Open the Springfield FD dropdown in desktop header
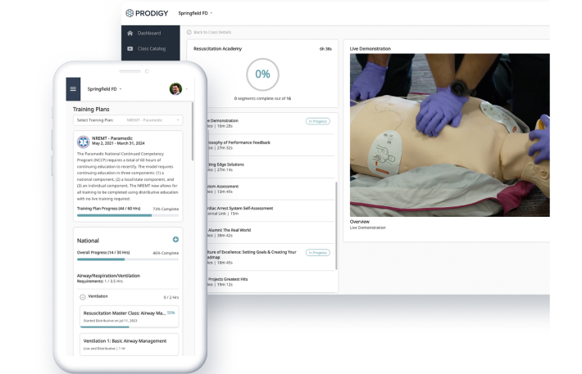The height and width of the screenshot is (374, 582). click(195, 13)
